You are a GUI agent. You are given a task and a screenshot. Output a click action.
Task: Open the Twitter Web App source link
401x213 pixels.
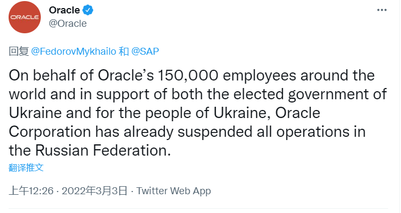173,191
